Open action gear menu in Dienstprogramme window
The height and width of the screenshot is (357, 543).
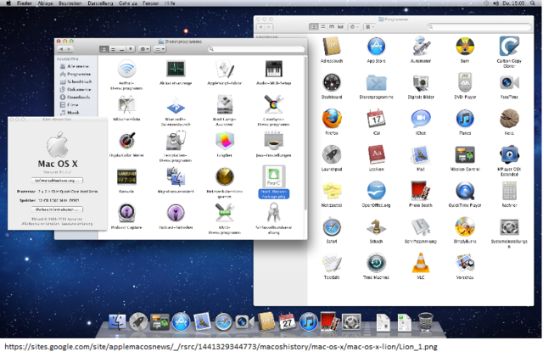[x=144, y=49]
